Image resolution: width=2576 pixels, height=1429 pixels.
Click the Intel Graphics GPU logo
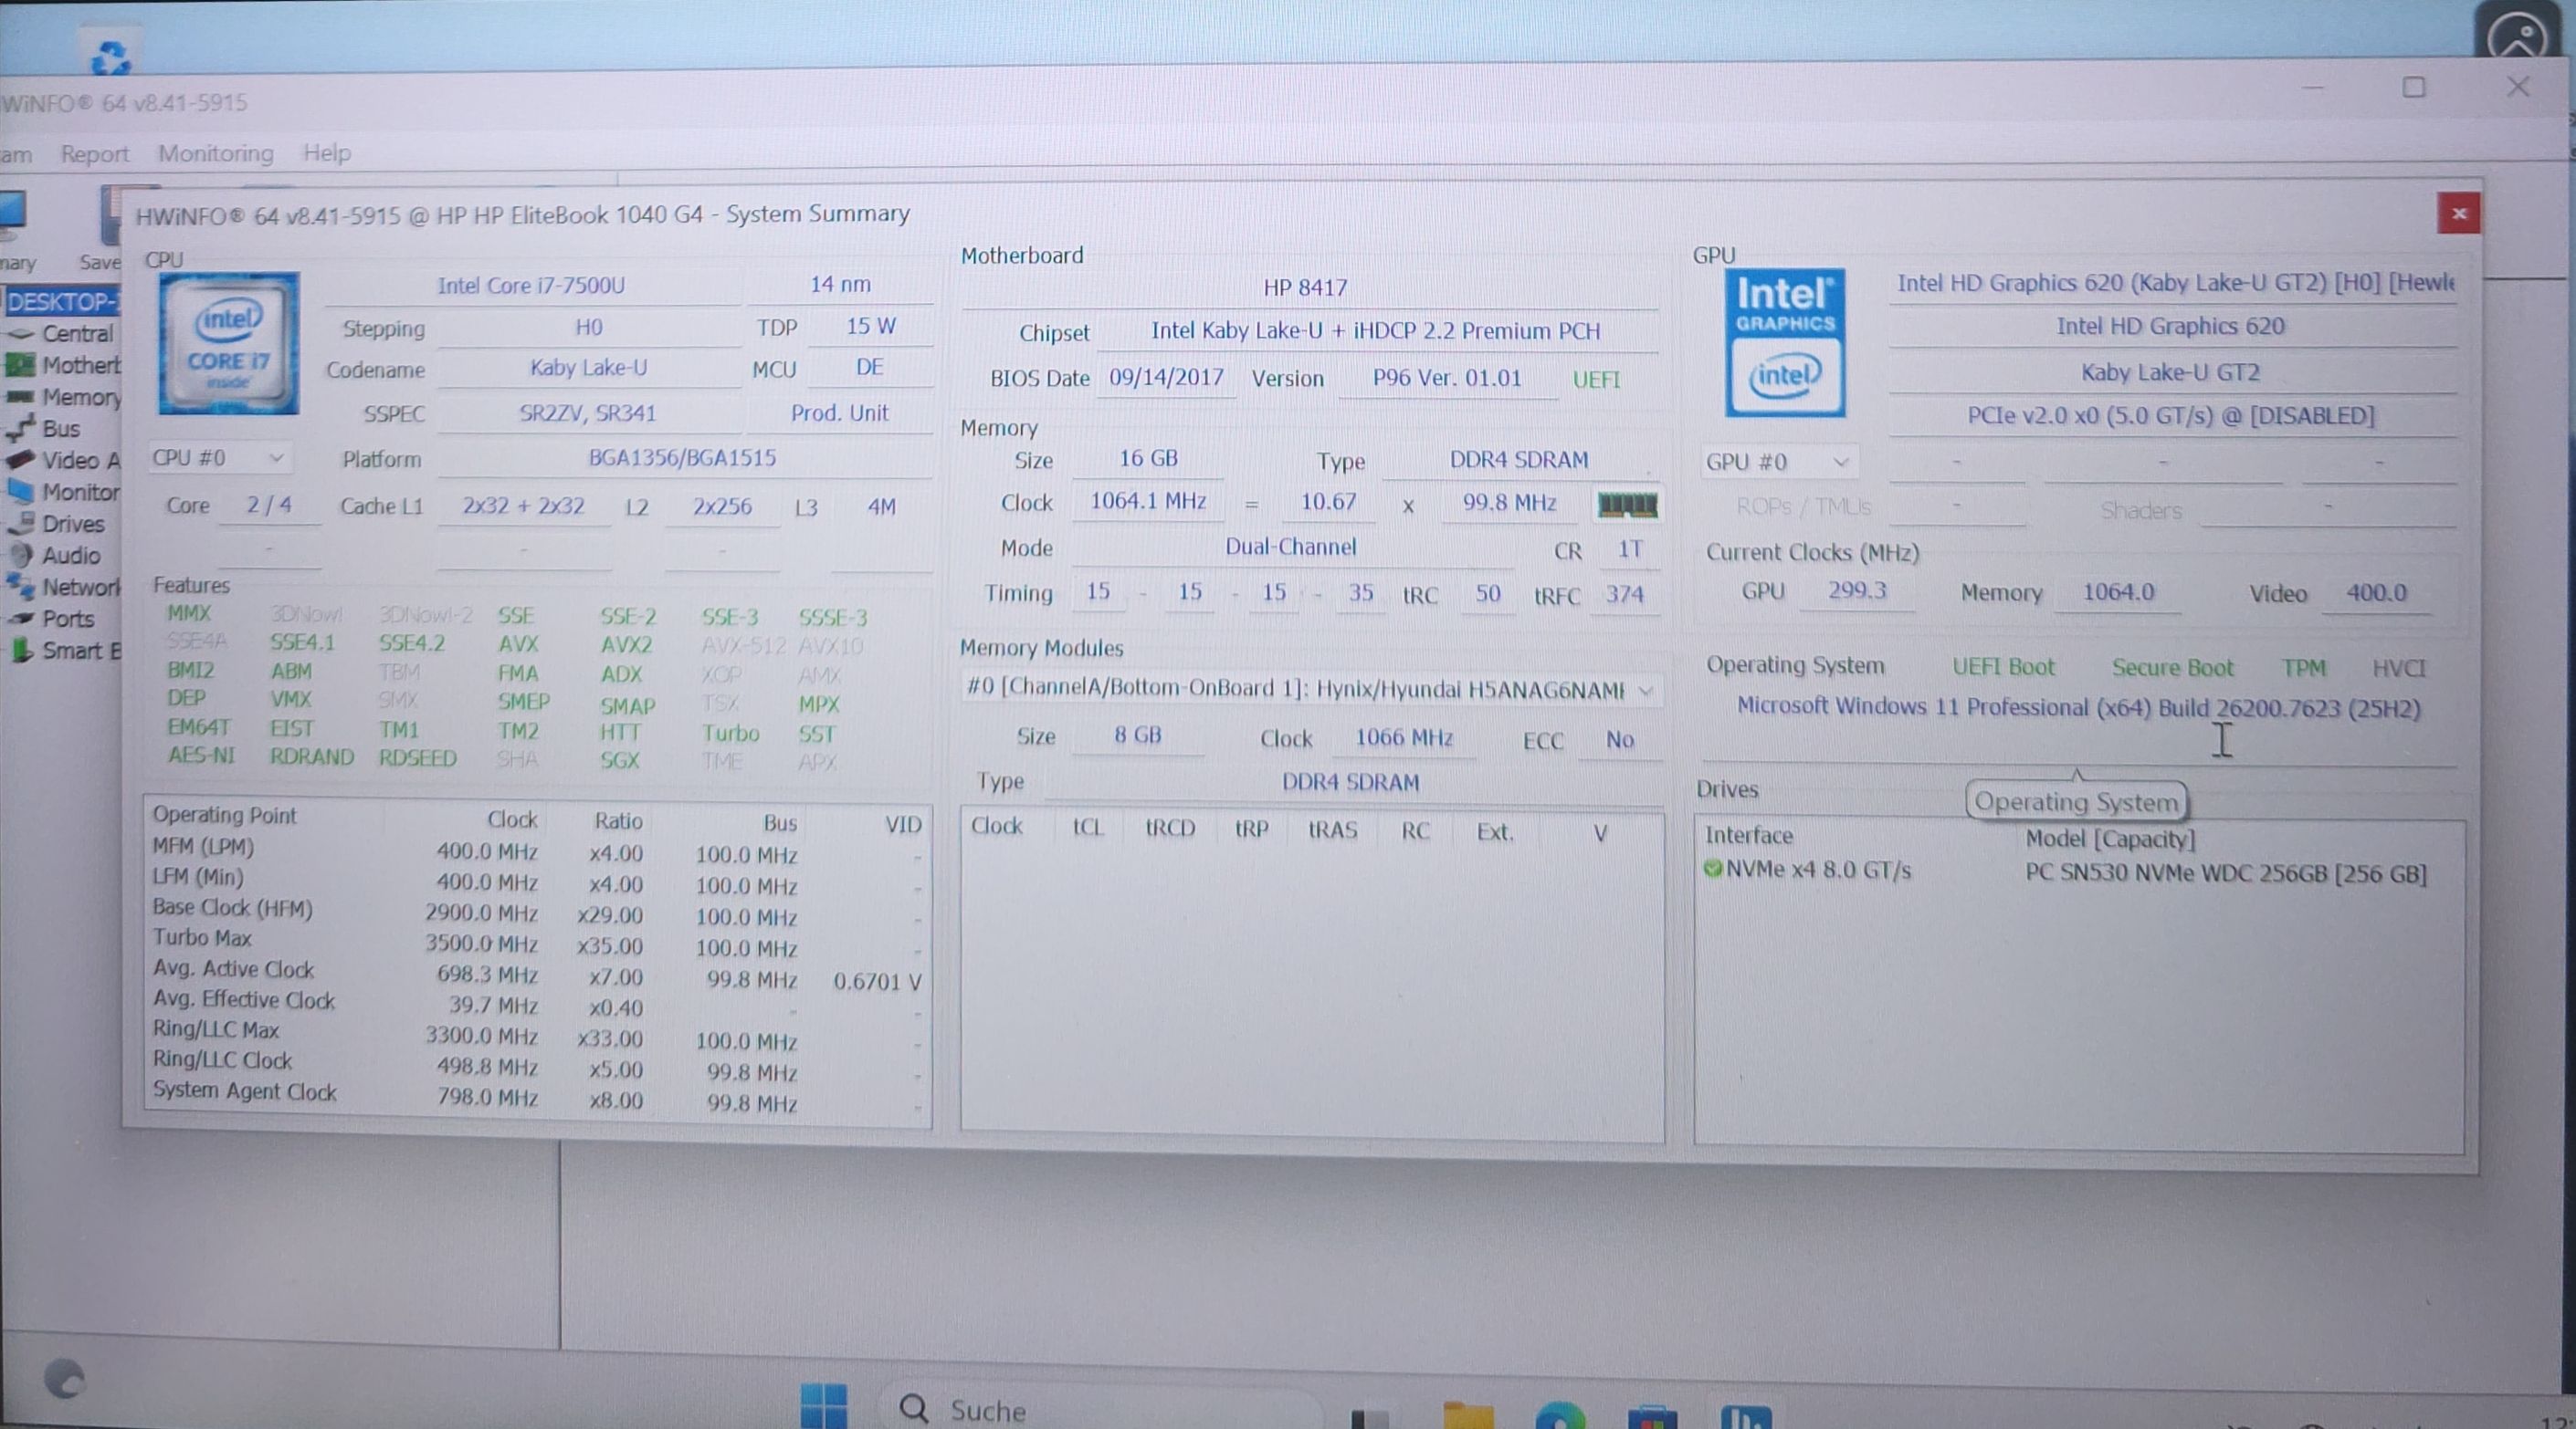point(1785,343)
